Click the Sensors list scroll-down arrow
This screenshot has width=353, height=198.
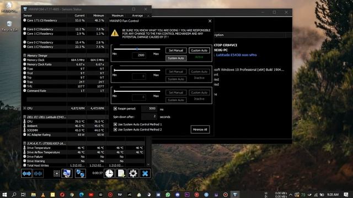coord(148,165)
